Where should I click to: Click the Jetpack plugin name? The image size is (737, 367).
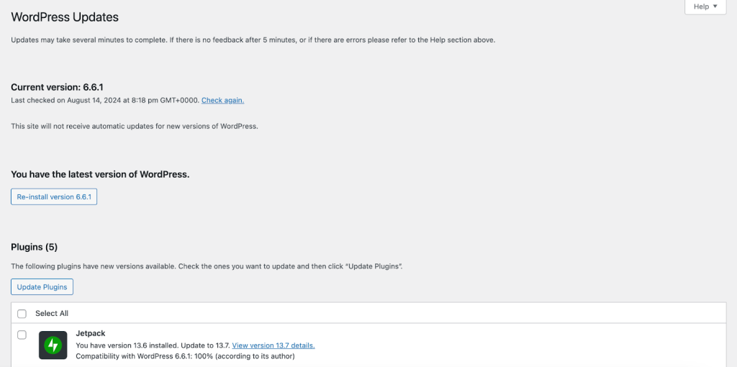[91, 334]
